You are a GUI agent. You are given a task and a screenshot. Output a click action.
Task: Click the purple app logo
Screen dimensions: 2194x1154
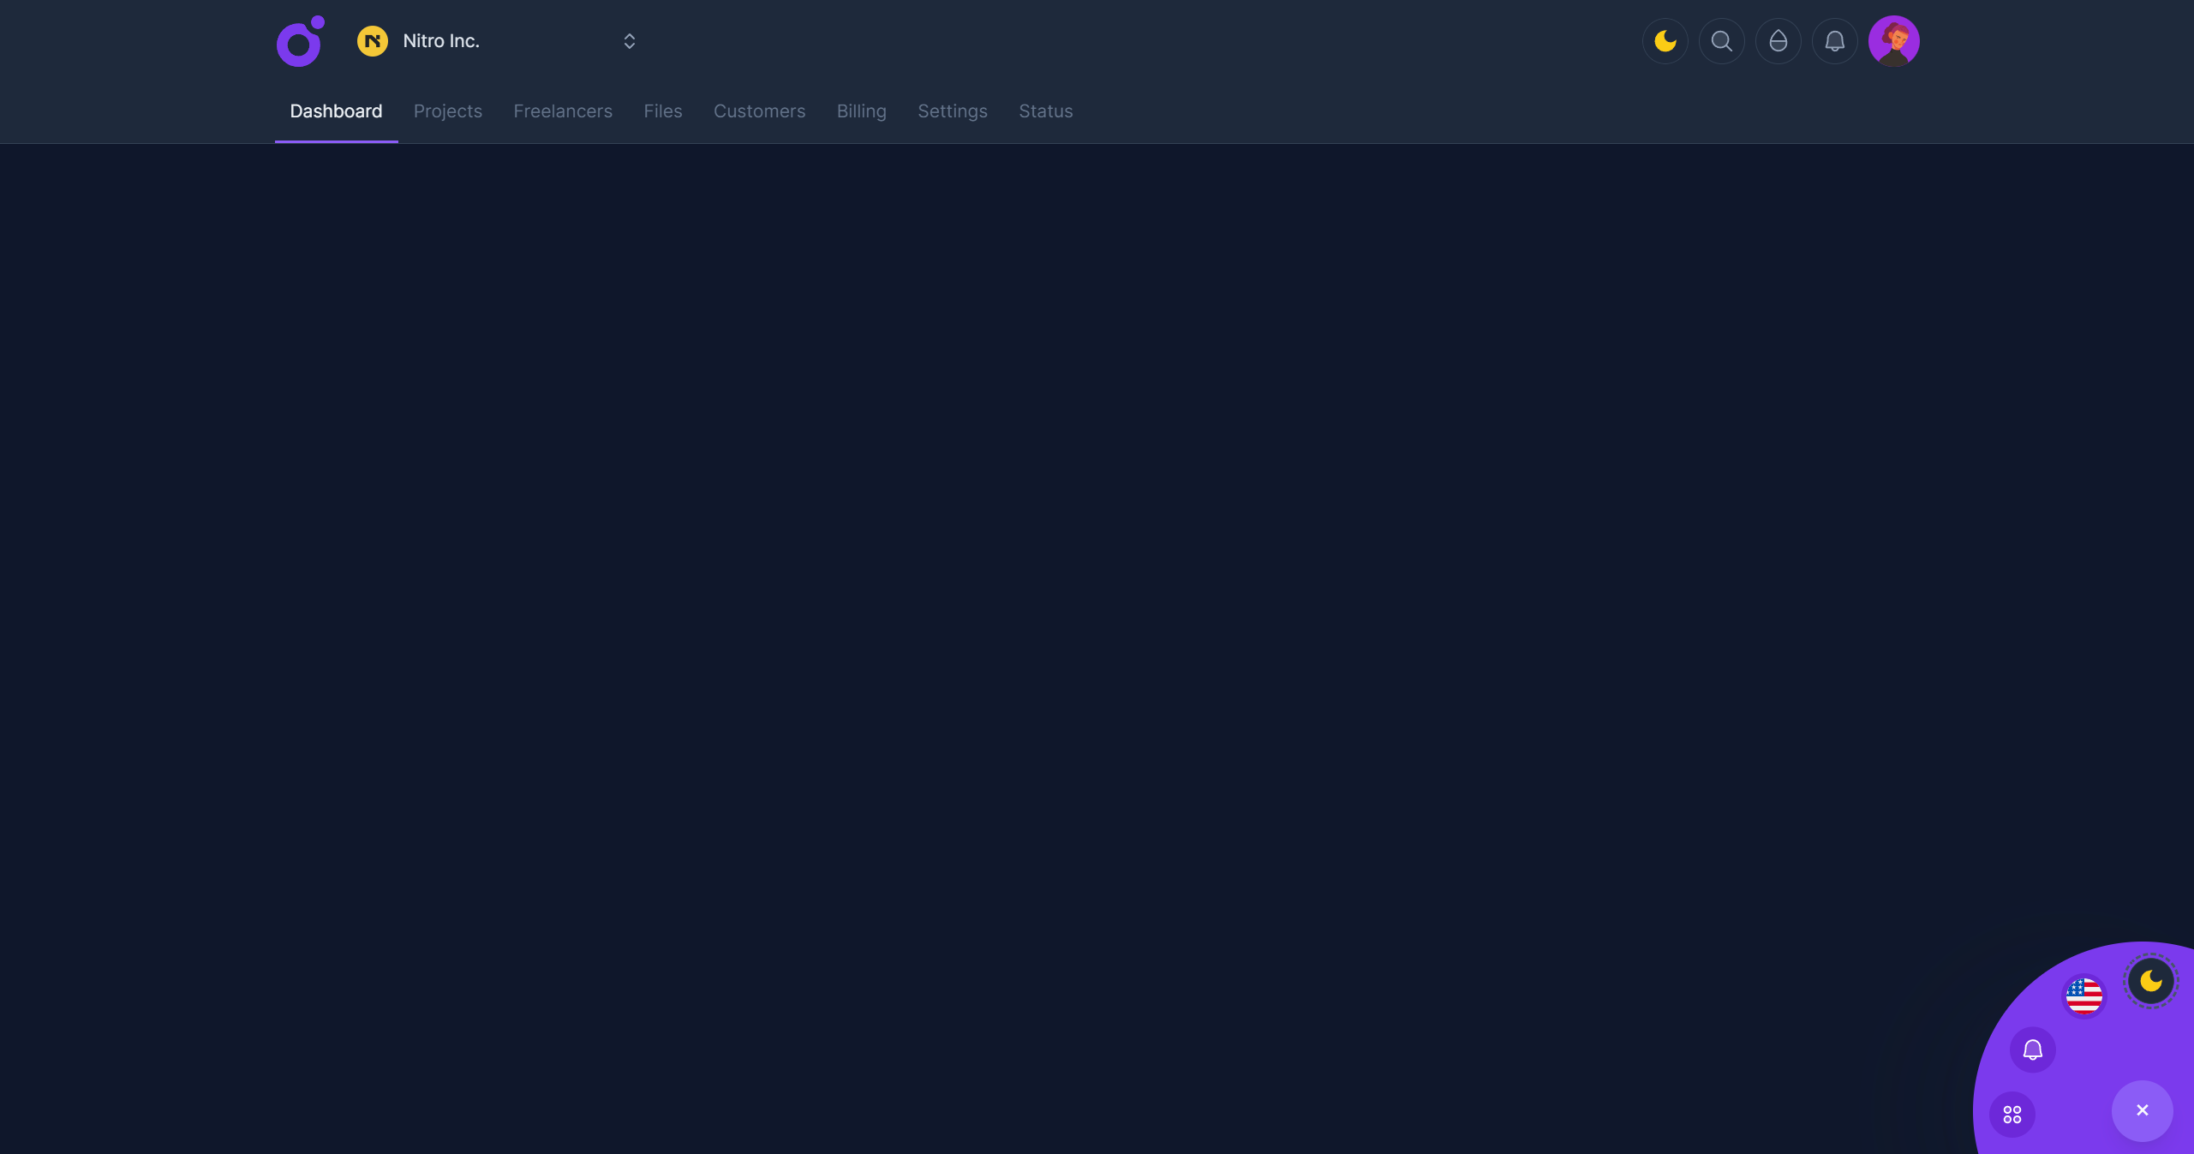click(x=300, y=41)
